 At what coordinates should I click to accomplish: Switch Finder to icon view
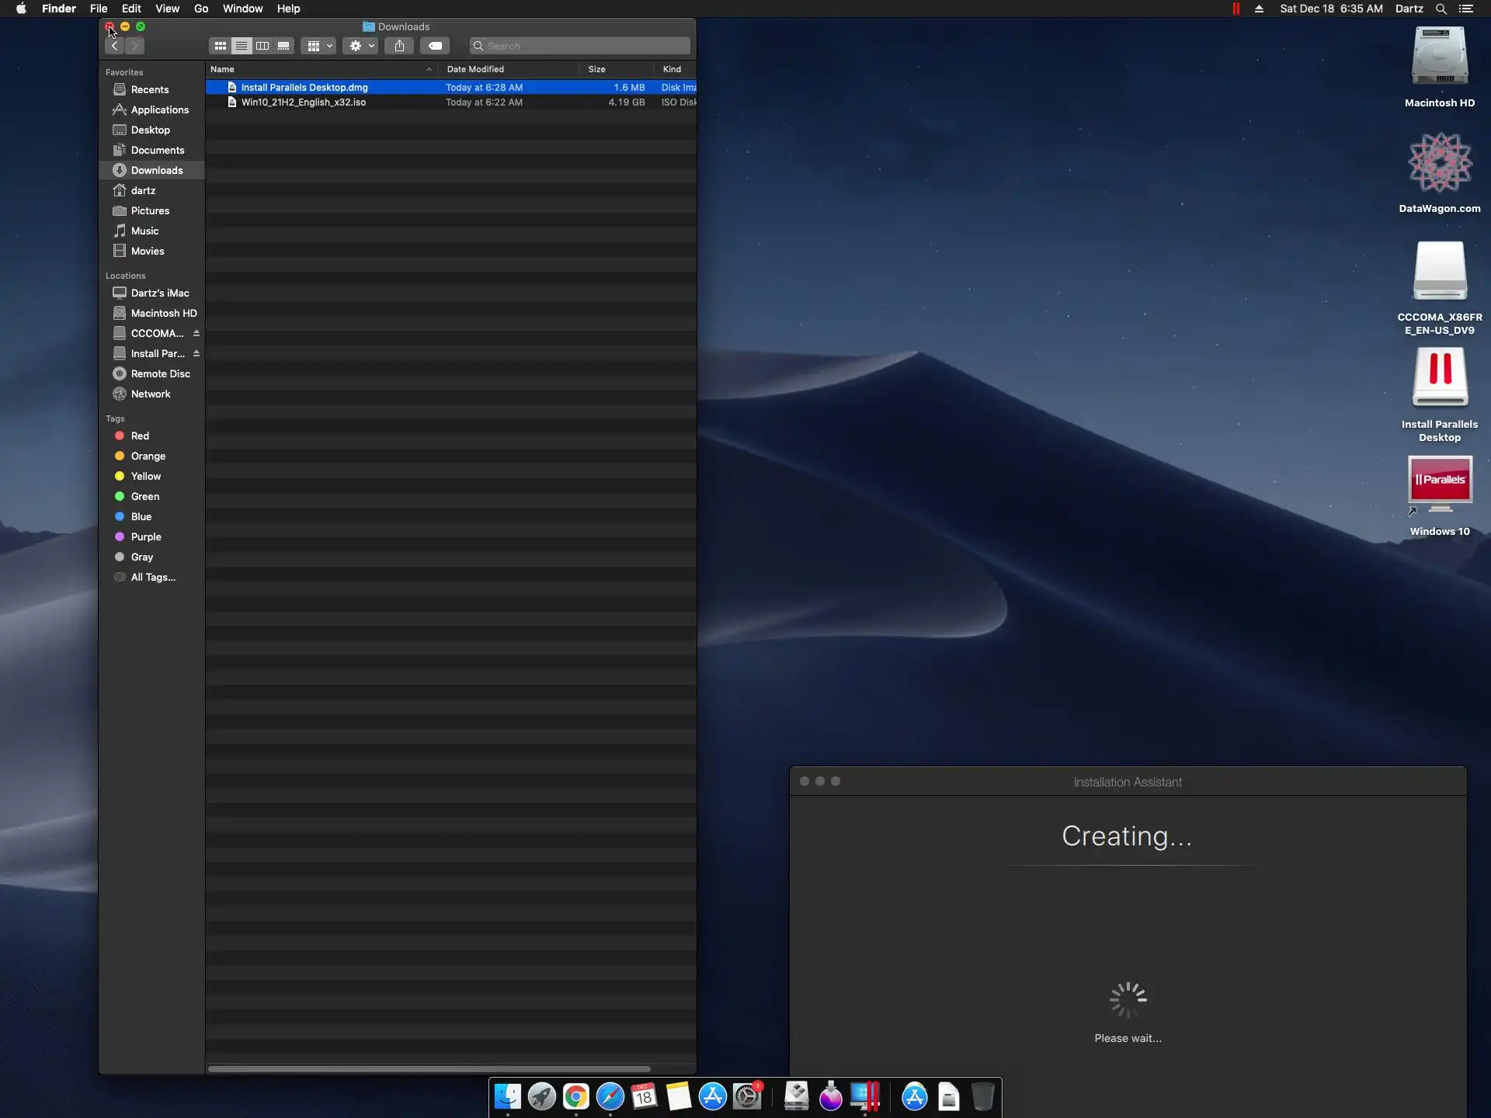pyautogui.click(x=221, y=46)
